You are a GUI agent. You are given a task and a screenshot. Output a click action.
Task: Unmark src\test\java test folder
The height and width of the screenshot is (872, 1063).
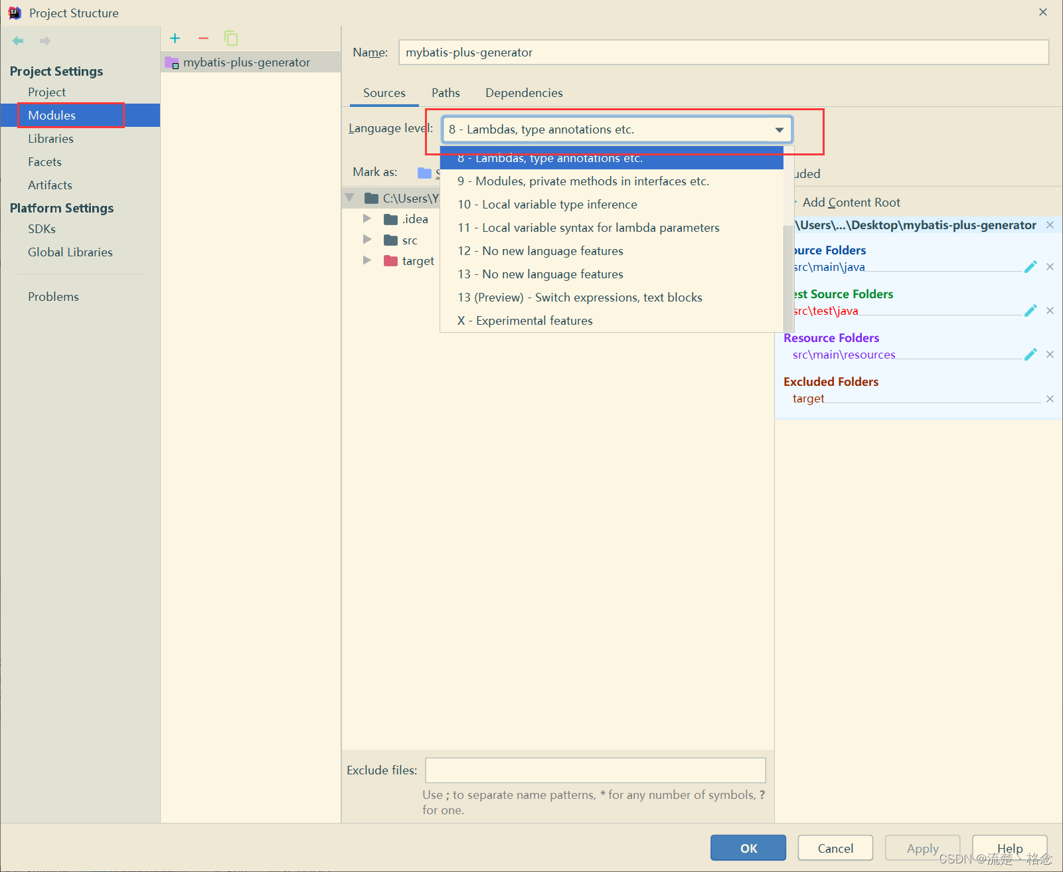pyautogui.click(x=1050, y=311)
